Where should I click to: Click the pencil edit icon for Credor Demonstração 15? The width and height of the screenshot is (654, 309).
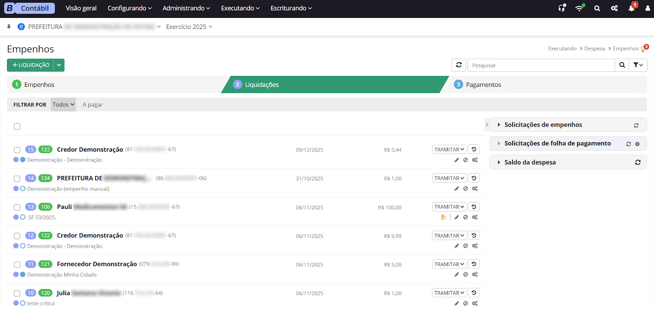tap(457, 160)
